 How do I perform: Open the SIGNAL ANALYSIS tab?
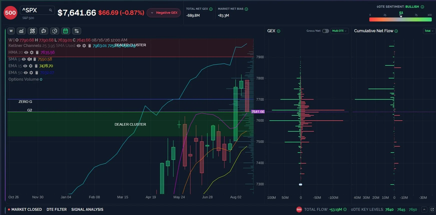click(x=87, y=210)
